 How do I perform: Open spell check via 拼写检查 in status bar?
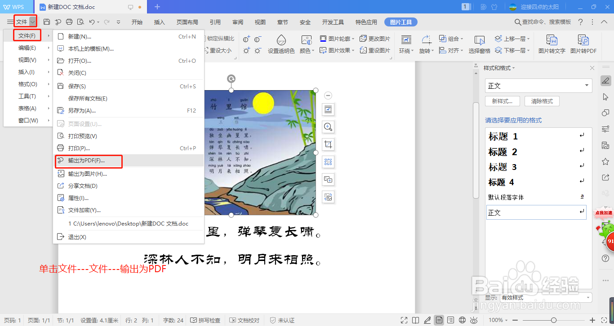pyautogui.click(x=206, y=320)
